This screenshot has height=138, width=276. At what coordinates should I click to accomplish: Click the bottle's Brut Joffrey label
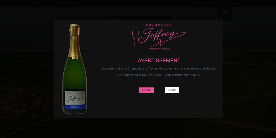pos(75,100)
